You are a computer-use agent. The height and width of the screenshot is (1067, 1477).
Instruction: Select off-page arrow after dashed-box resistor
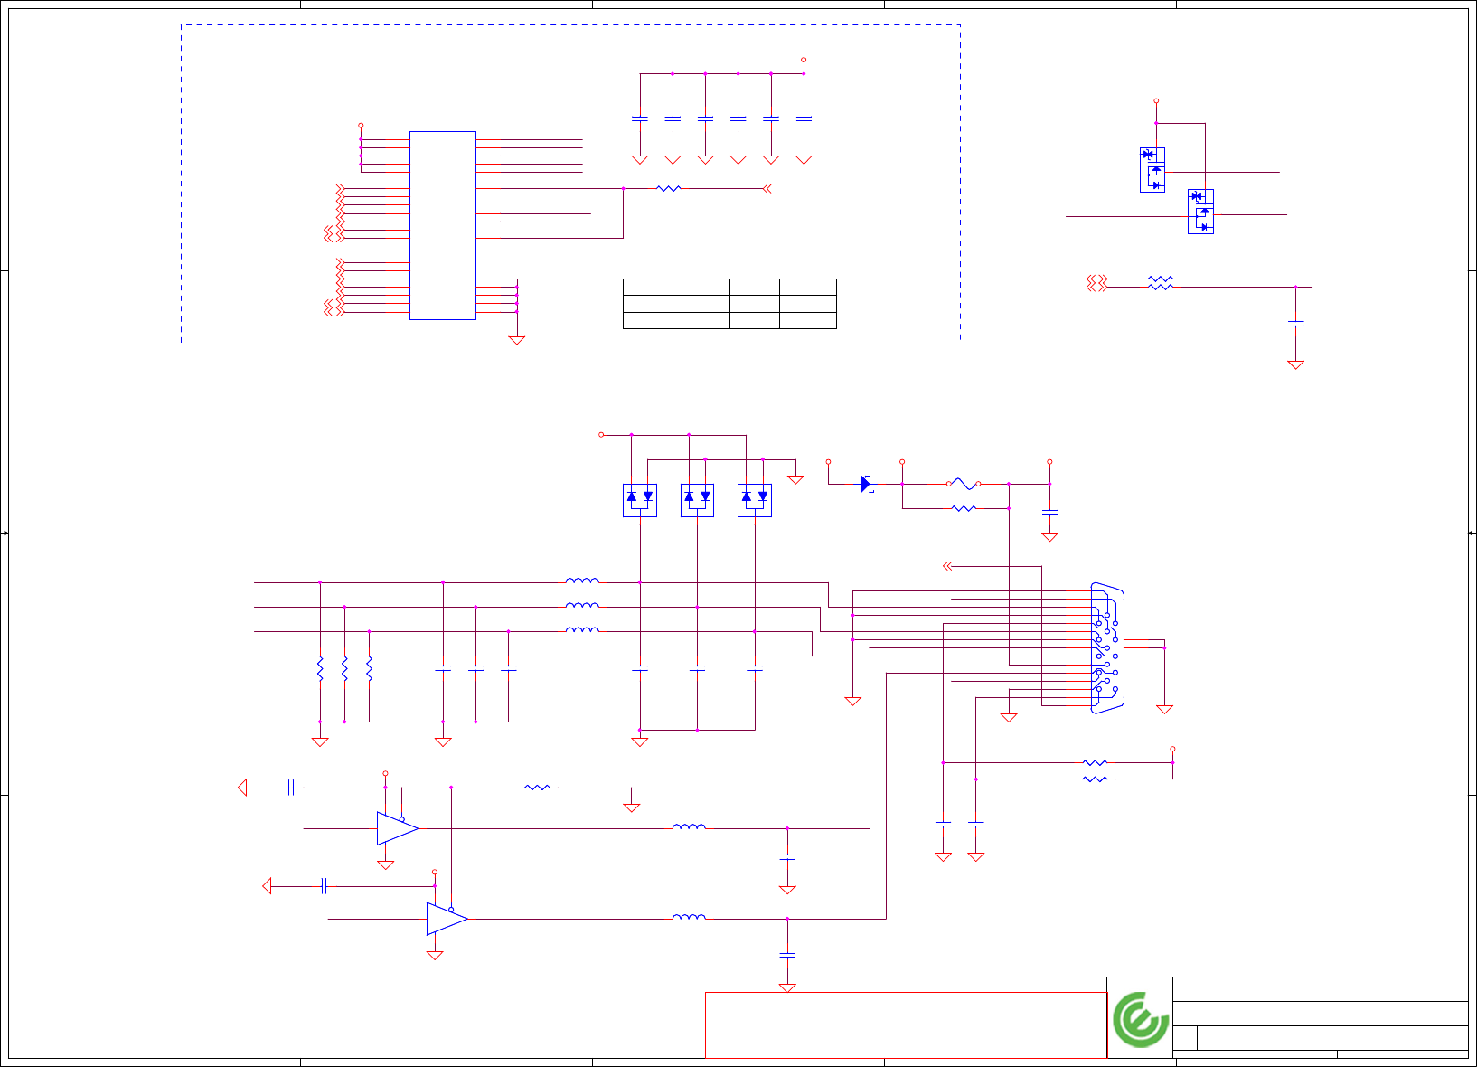click(767, 189)
